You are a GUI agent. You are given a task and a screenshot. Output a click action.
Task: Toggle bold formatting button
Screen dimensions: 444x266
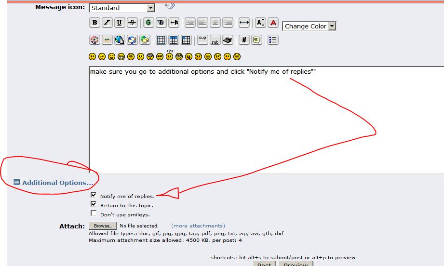point(94,23)
